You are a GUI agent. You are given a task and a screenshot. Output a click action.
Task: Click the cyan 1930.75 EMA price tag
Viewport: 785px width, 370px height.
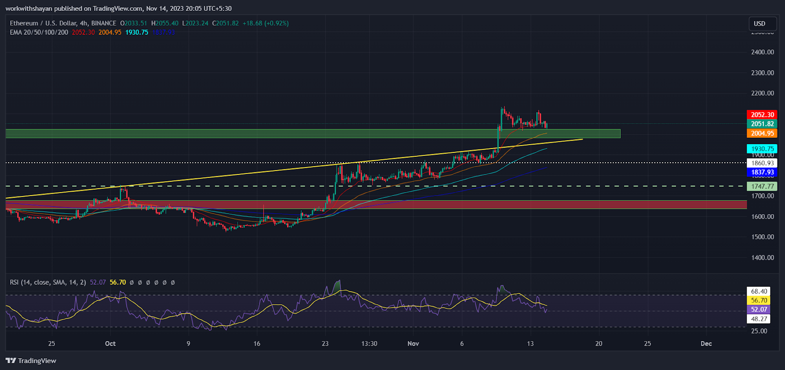762,148
